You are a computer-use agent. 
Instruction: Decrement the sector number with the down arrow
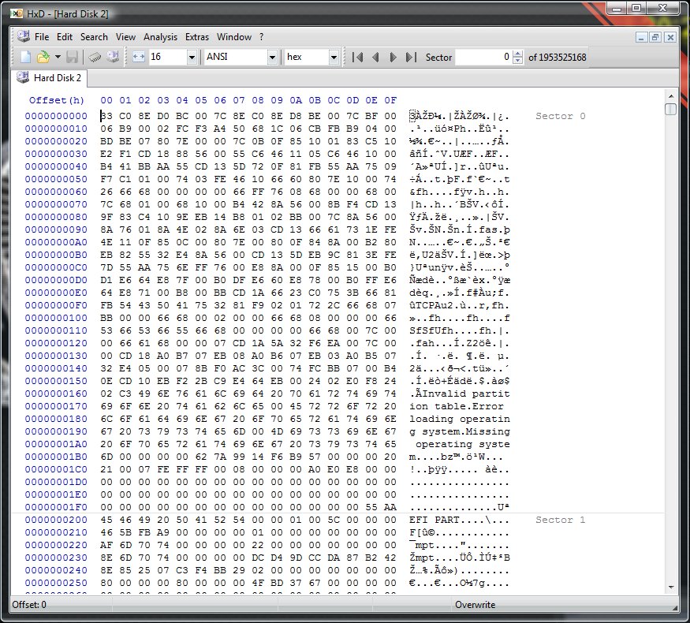518,61
